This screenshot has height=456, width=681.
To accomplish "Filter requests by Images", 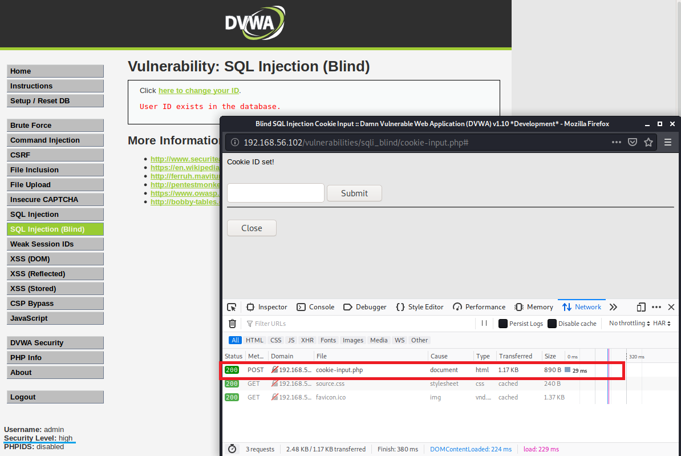I will [x=352, y=340].
